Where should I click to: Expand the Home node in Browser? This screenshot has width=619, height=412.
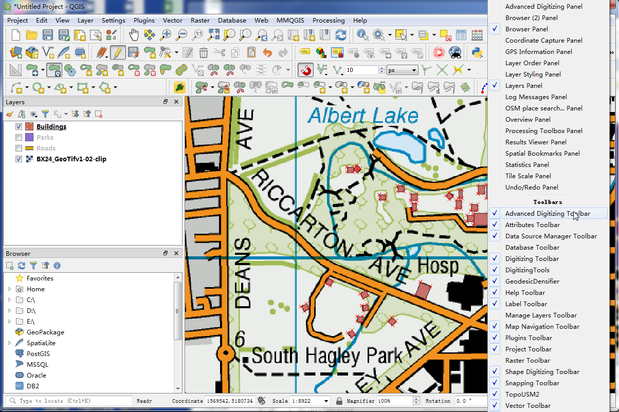tap(9, 289)
